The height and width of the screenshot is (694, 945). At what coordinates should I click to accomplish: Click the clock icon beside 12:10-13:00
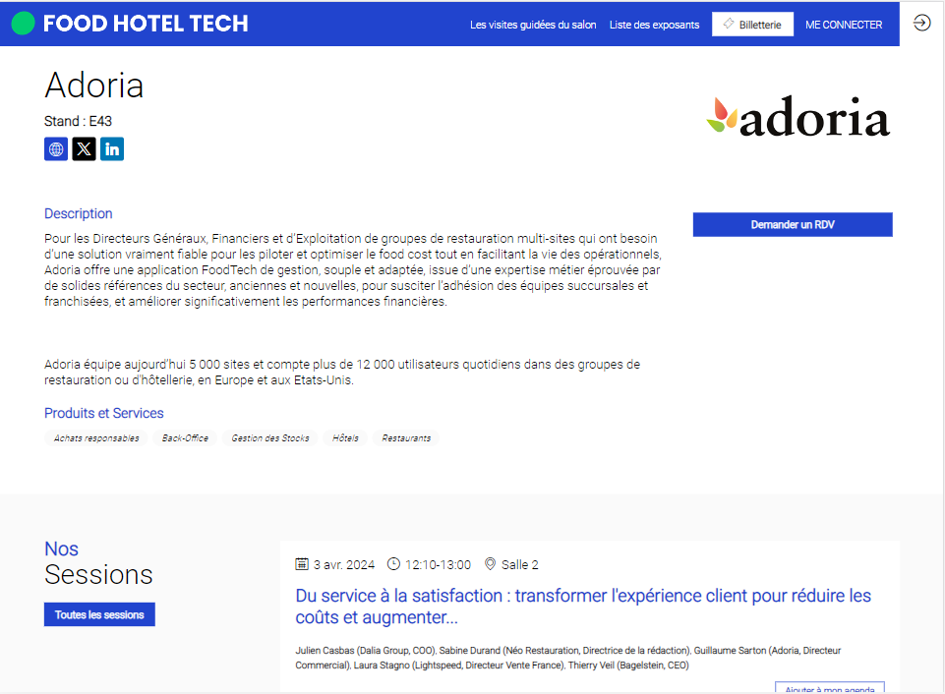pos(393,564)
